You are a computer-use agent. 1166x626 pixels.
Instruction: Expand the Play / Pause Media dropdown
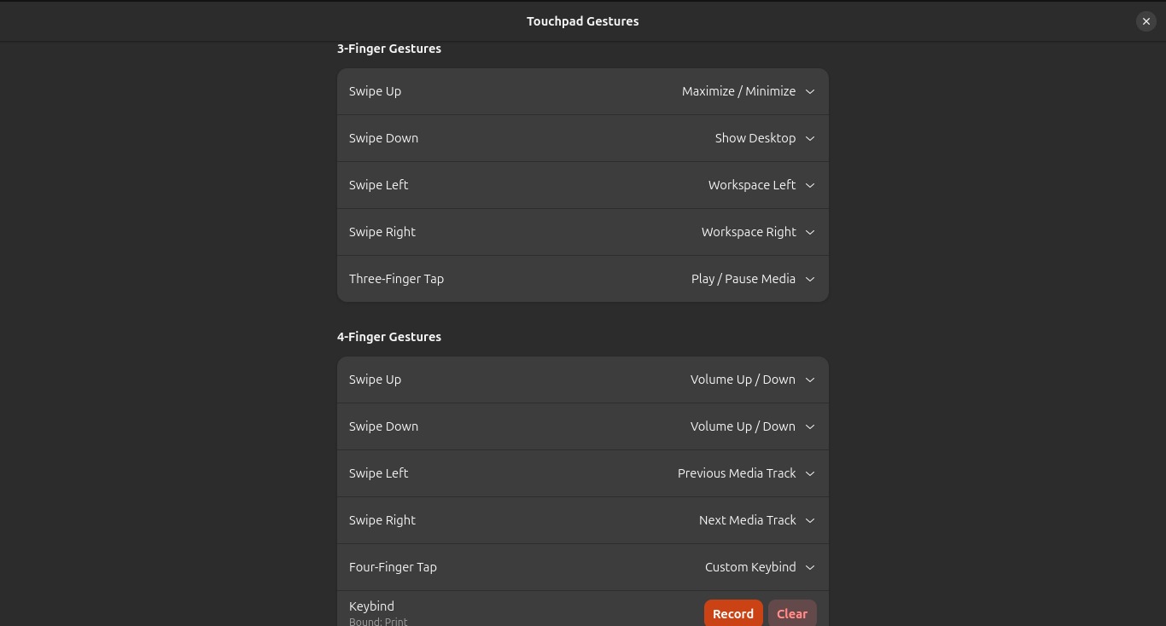click(753, 279)
